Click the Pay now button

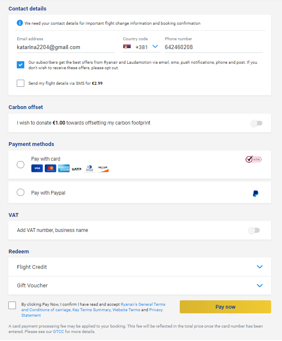click(x=225, y=307)
